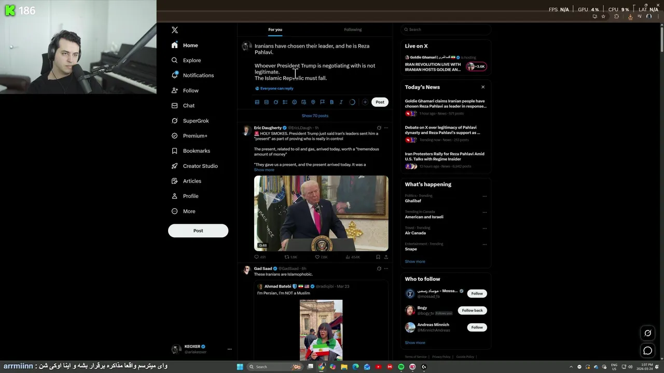The height and width of the screenshot is (373, 664).
Task: Open Notifications in the sidebar
Action: click(192, 76)
